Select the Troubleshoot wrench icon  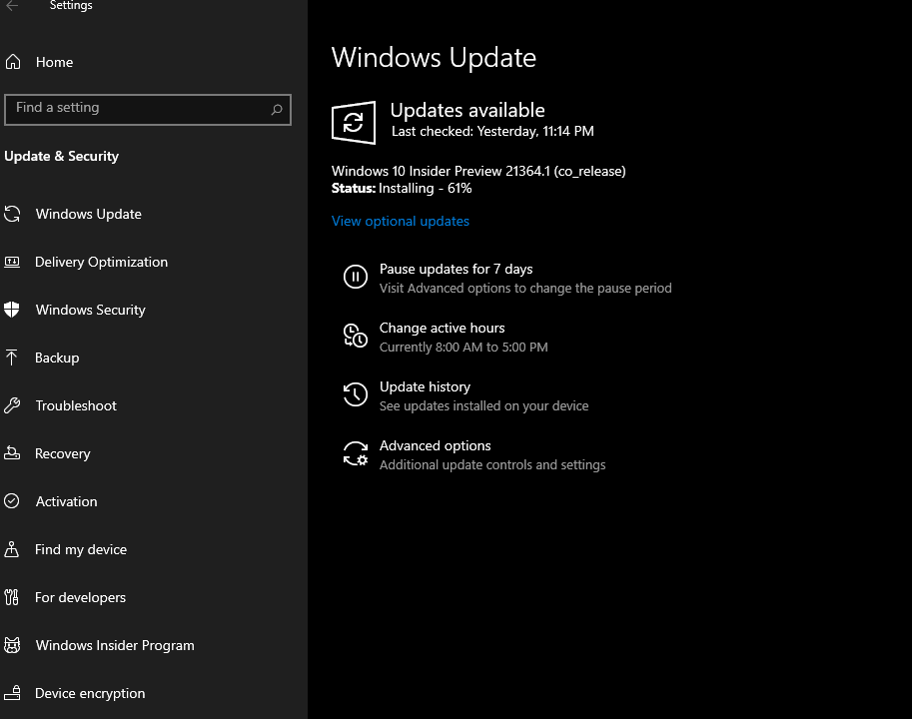pos(13,405)
